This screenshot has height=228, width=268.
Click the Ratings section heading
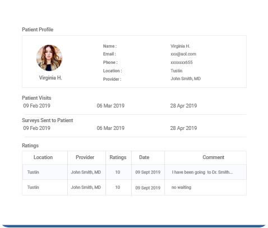[x=30, y=146]
